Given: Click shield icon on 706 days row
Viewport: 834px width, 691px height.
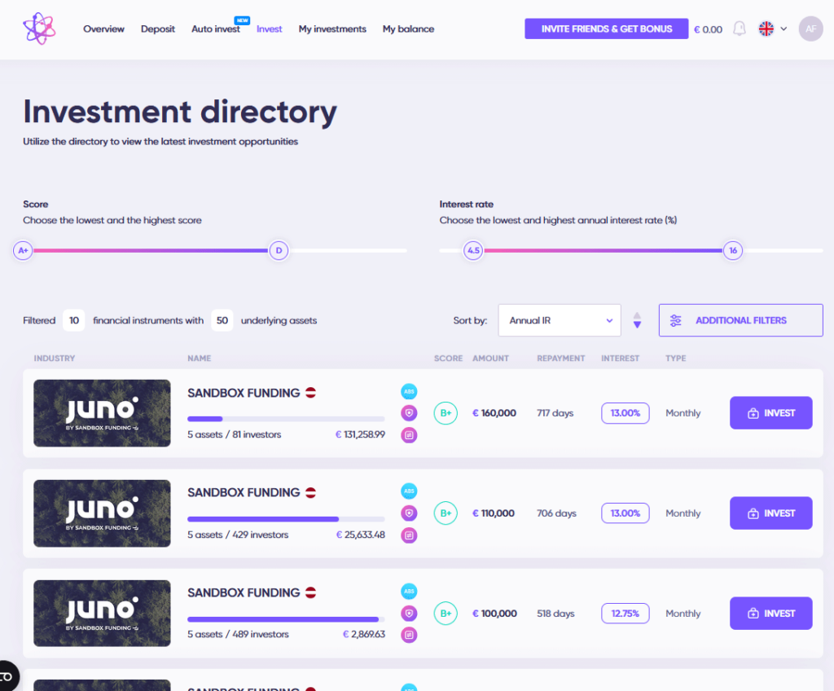Looking at the screenshot, I should coord(409,513).
